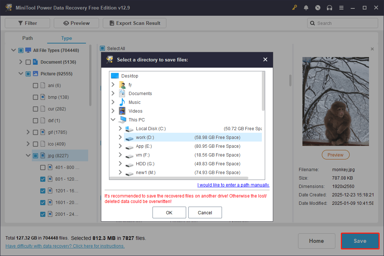Click the All File Types monitor icon
Screen dimensions: 384x256
pos(28,50)
